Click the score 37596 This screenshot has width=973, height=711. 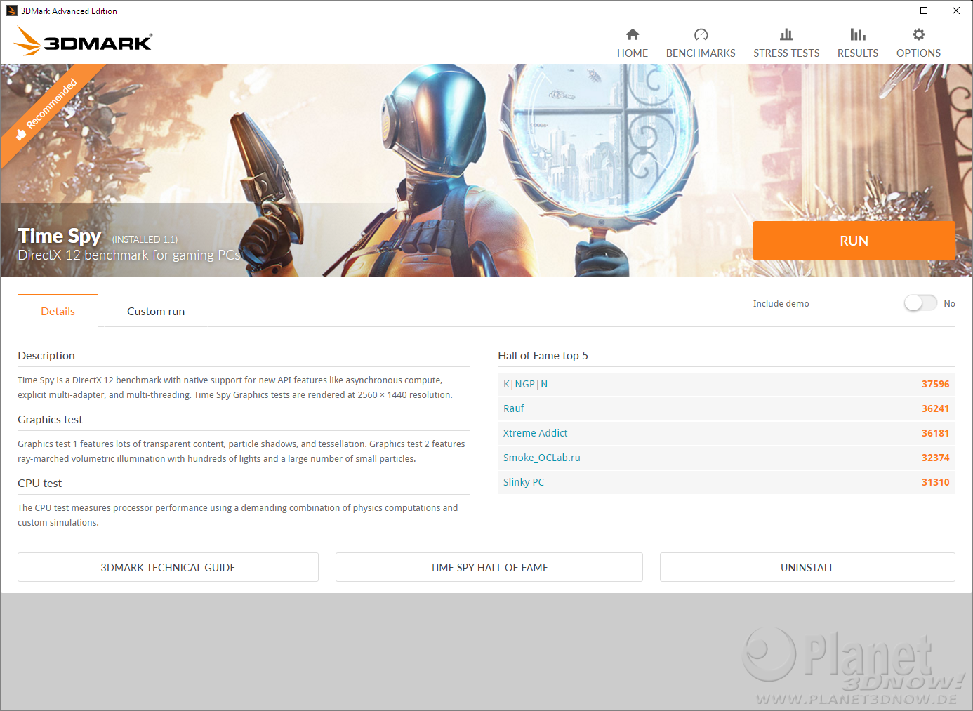[x=935, y=384]
